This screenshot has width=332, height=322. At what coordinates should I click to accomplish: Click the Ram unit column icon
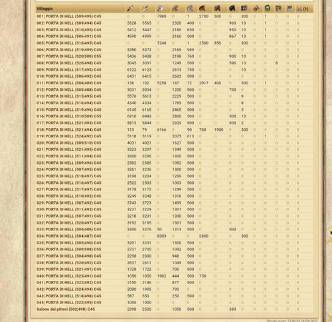point(244,9)
